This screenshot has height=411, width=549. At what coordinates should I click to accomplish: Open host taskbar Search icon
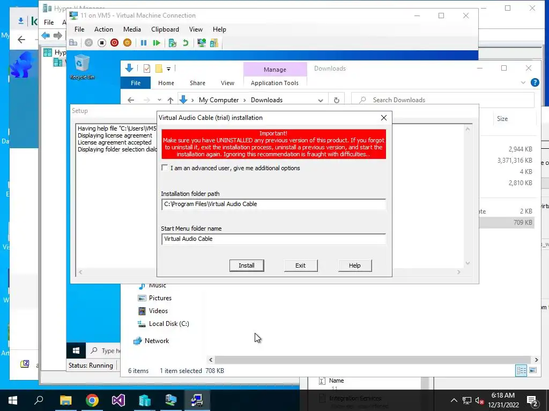(39, 400)
